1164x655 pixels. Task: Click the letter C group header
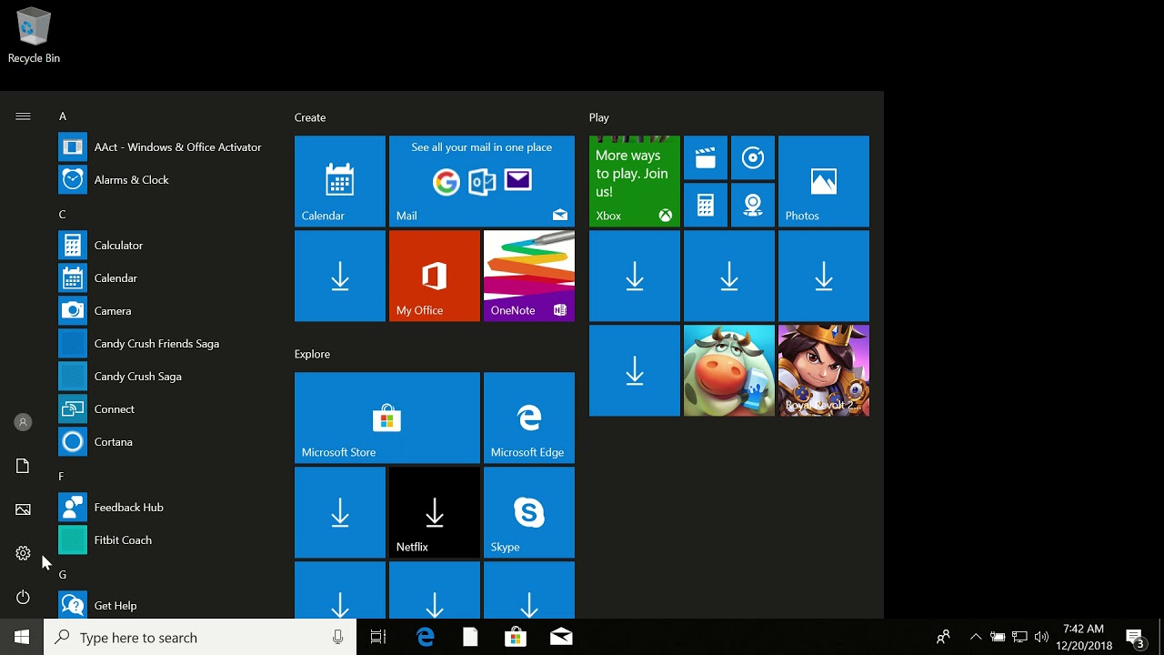click(x=62, y=215)
